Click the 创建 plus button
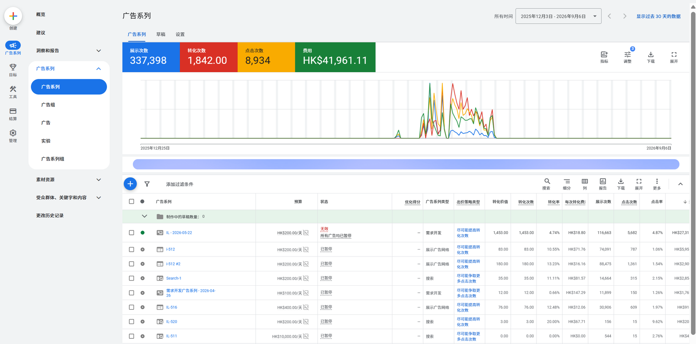696x344 pixels. coord(13,16)
